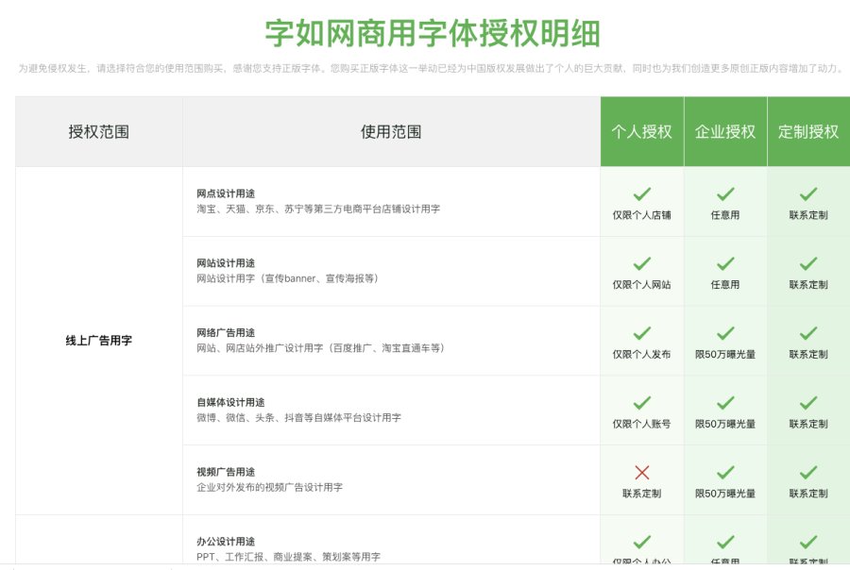Click 企业授权 checkmark in 视频广告用途 row
850x570 pixels.
point(725,473)
